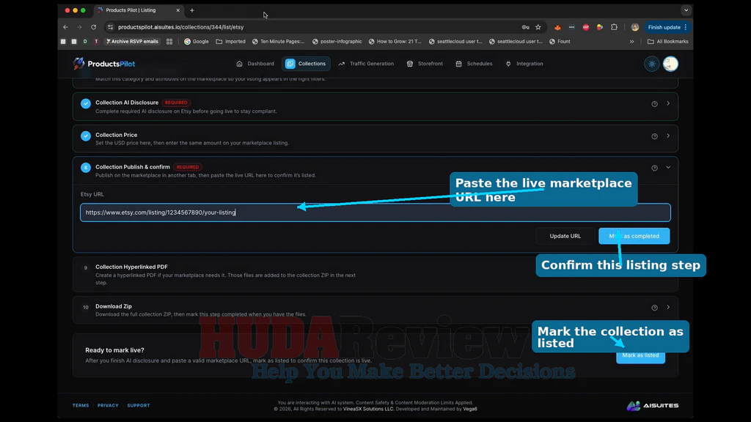The width and height of the screenshot is (751, 422).
Task: Expand the Download Zip chevron
Action: tap(668, 307)
